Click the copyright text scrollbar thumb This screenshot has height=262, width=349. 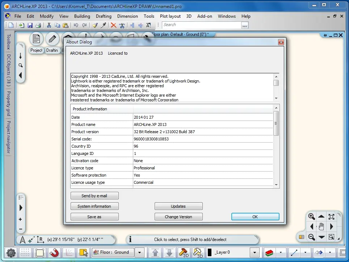(276, 83)
